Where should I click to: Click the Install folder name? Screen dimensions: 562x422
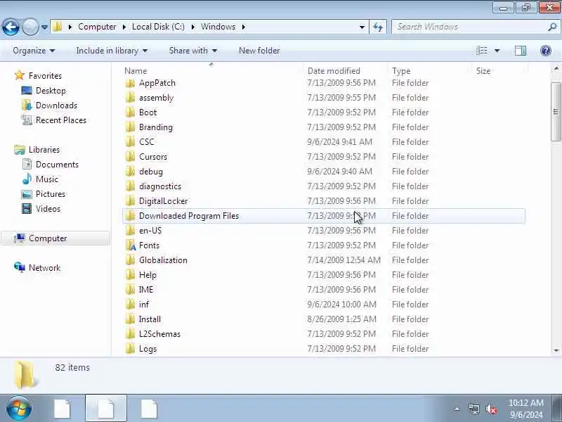[x=150, y=319]
